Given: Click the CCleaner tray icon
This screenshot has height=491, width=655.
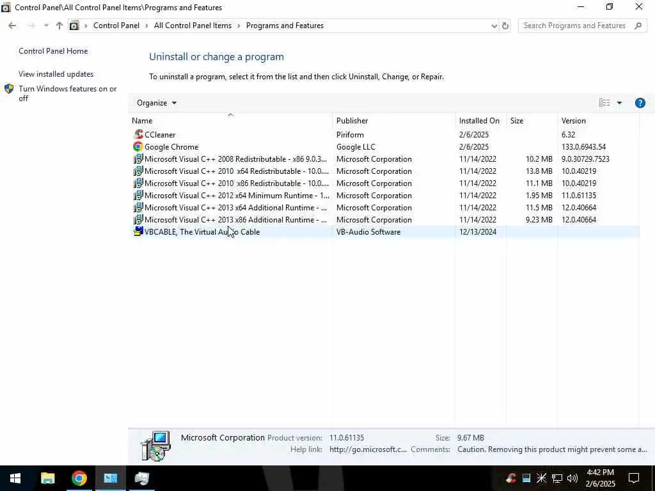Looking at the screenshot, I should (x=511, y=478).
